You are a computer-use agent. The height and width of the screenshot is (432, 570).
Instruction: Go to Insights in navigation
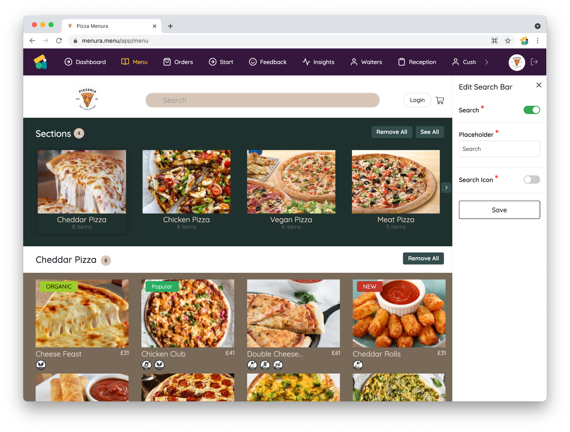pos(318,62)
